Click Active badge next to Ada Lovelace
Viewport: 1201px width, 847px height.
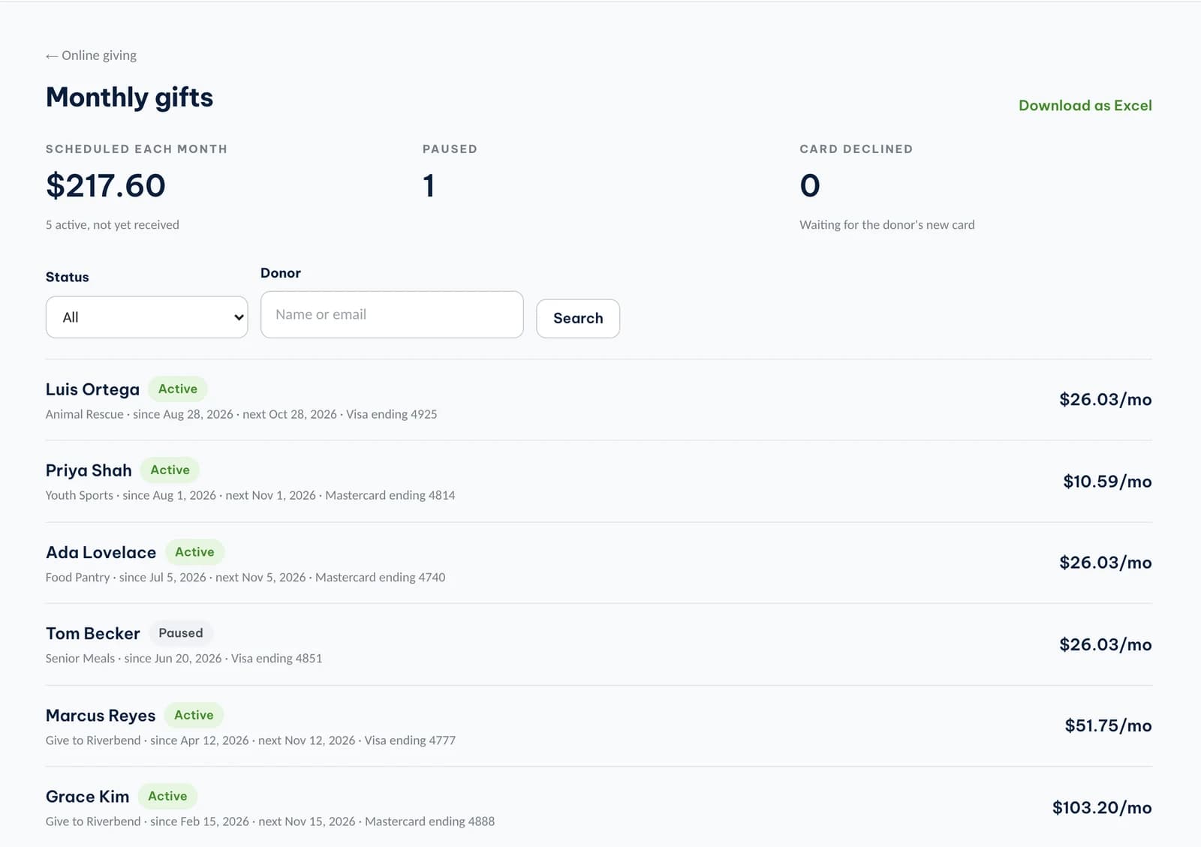click(x=194, y=551)
